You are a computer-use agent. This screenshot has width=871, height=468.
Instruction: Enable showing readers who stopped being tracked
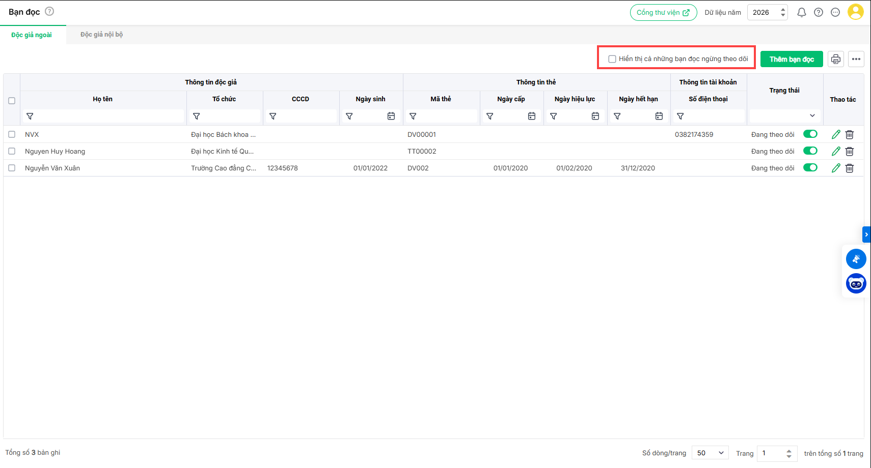(612, 59)
